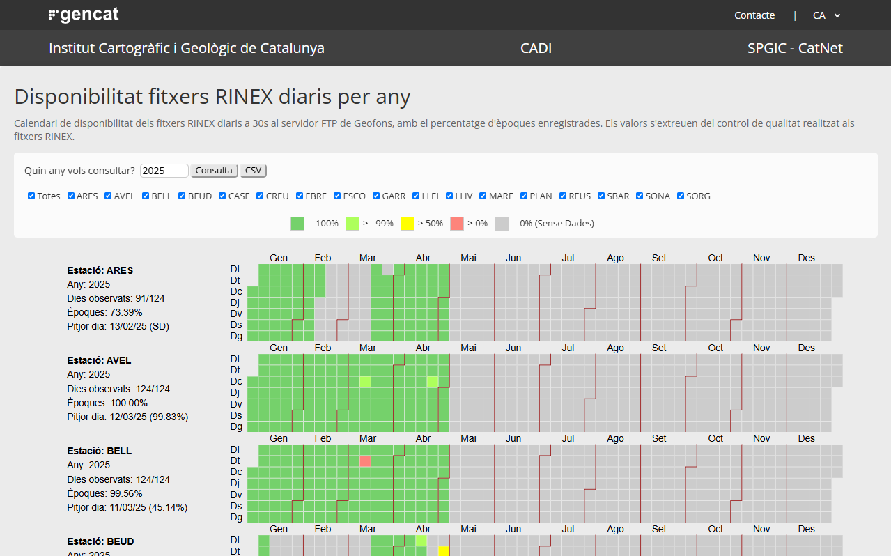891x556 pixels.
Task: Toggle the CASE station checkbox
Action: point(222,196)
